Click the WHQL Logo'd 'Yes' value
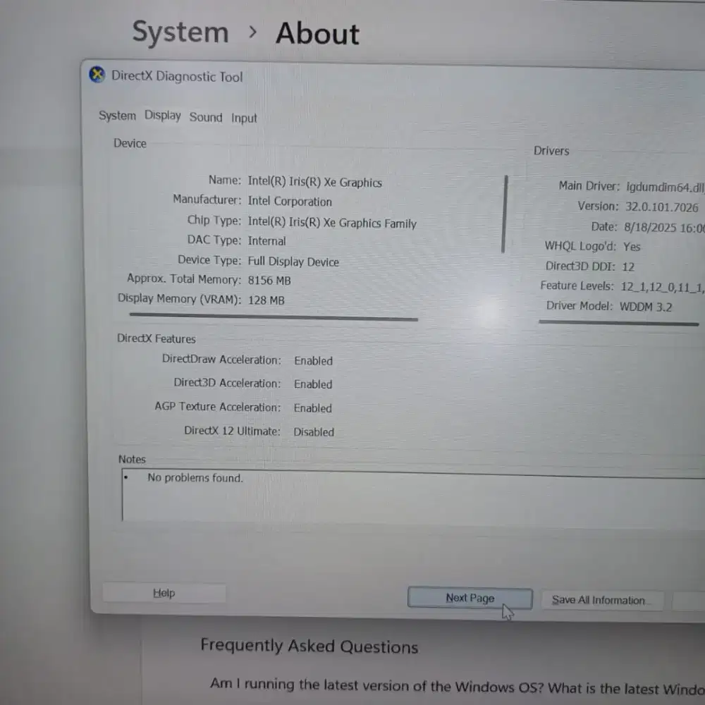 631,246
